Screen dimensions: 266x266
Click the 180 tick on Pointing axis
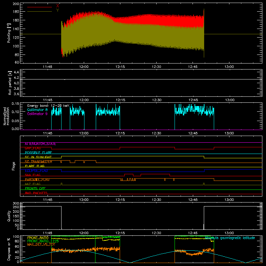click(16, 12)
